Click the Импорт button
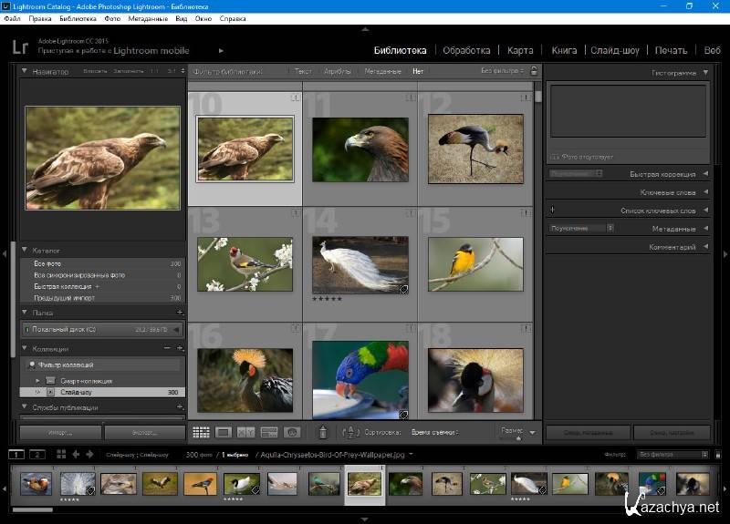This screenshot has width=730, height=524. coord(60,433)
